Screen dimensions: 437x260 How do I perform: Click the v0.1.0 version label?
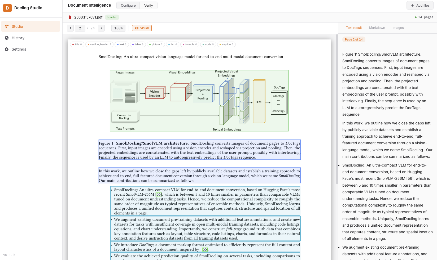[9, 255]
